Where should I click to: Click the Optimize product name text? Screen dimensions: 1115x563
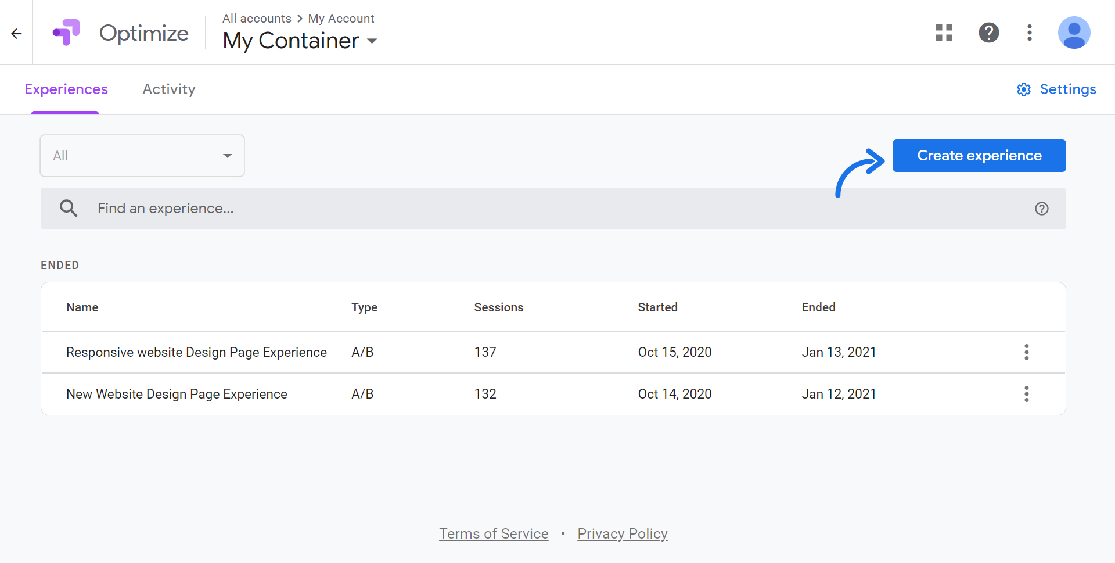143,33
